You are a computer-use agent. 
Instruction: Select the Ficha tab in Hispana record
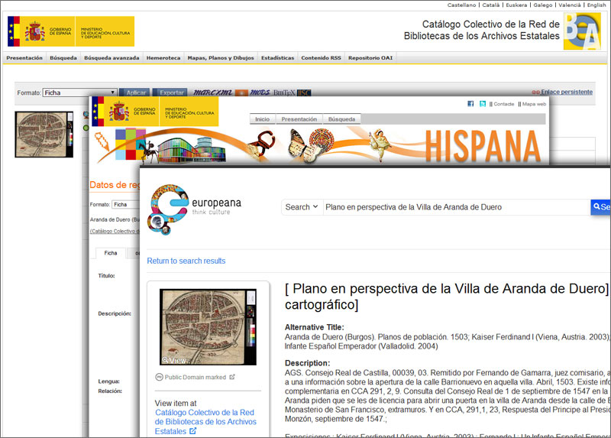tap(111, 253)
